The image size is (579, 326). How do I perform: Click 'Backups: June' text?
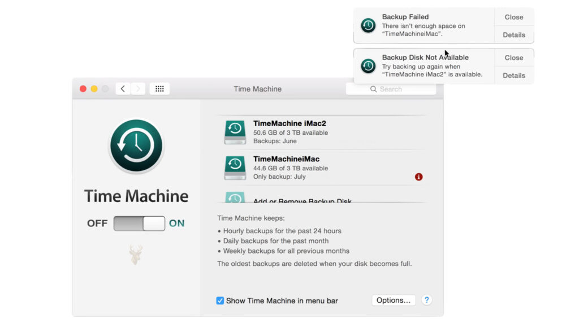pyautogui.click(x=275, y=141)
